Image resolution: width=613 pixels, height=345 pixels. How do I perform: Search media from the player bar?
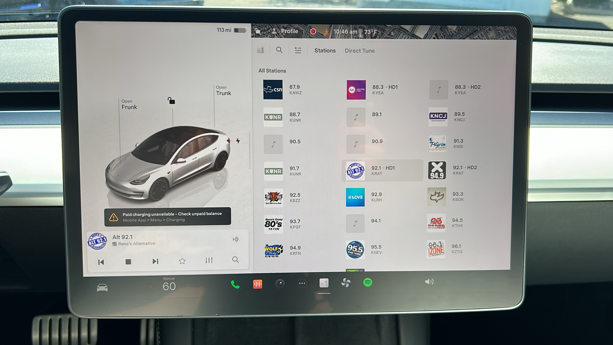[x=236, y=260]
